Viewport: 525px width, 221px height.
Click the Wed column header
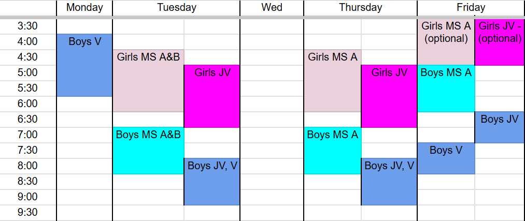pyautogui.click(x=272, y=8)
